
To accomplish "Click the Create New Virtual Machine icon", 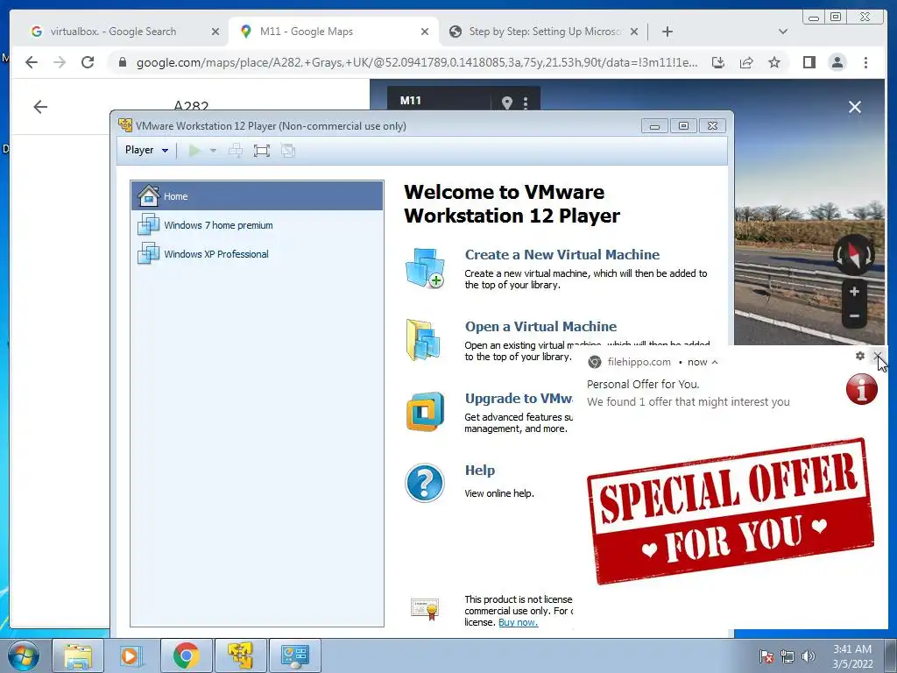I will [x=425, y=268].
